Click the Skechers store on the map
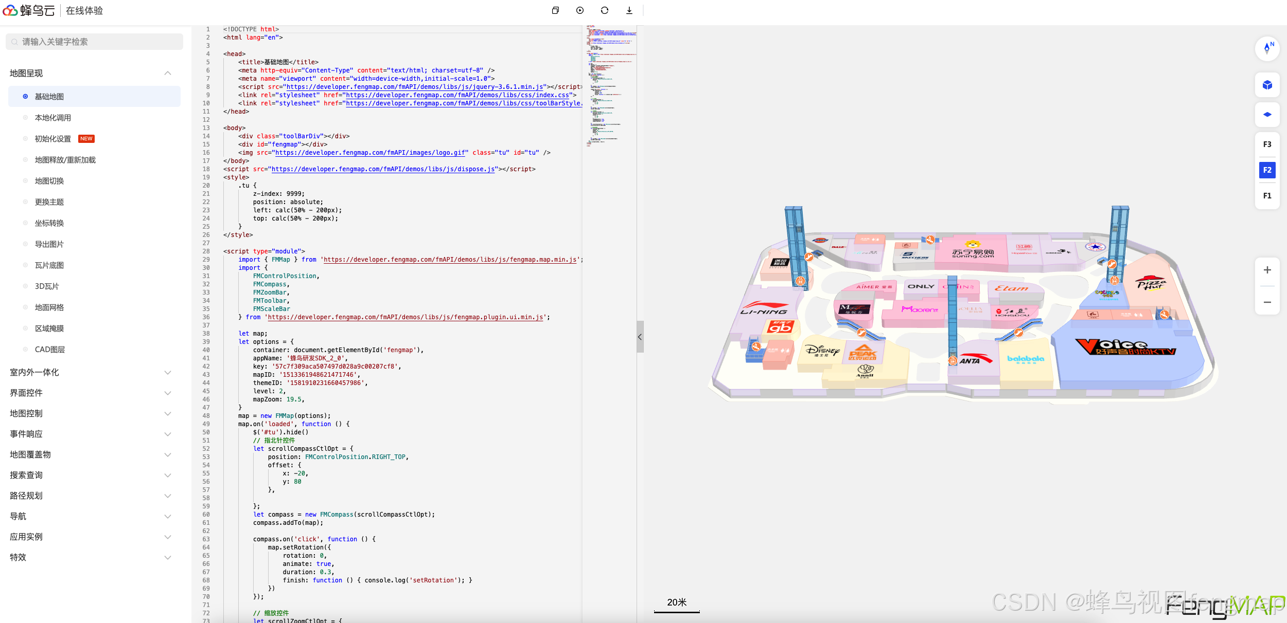The height and width of the screenshot is (623, 1287). 914,255
